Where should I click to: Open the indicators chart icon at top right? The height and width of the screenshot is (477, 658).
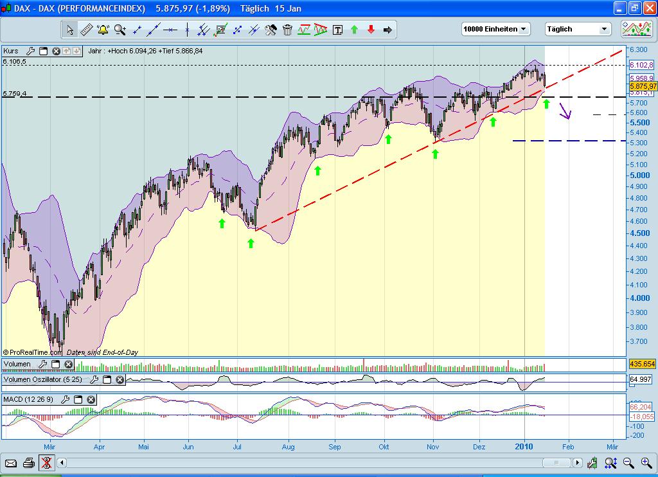coord(637,29)
